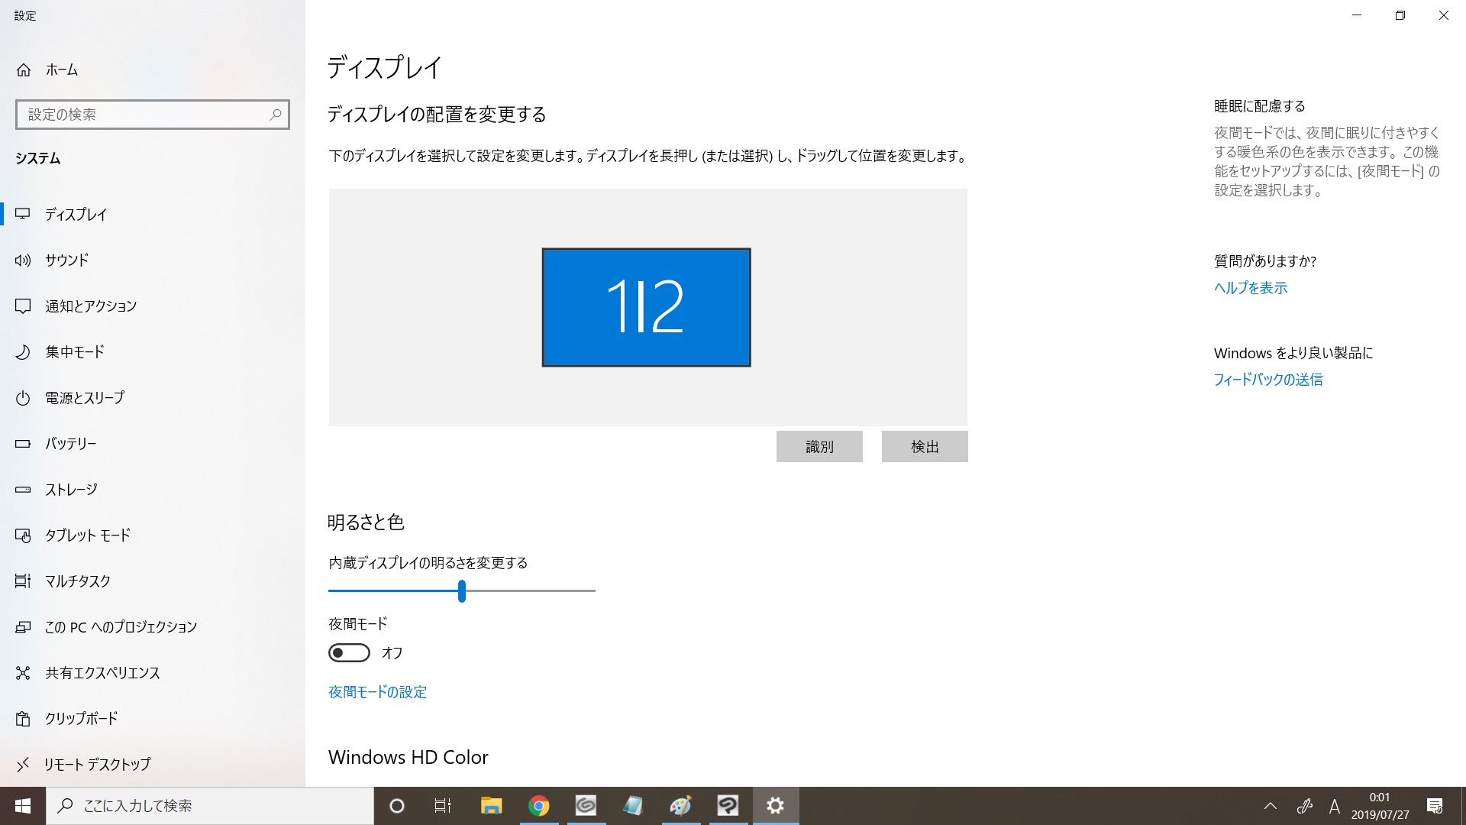Screen dimensions: 1466x825
Task: Click the built-in display brightness slider
Action: click(462, 590)
